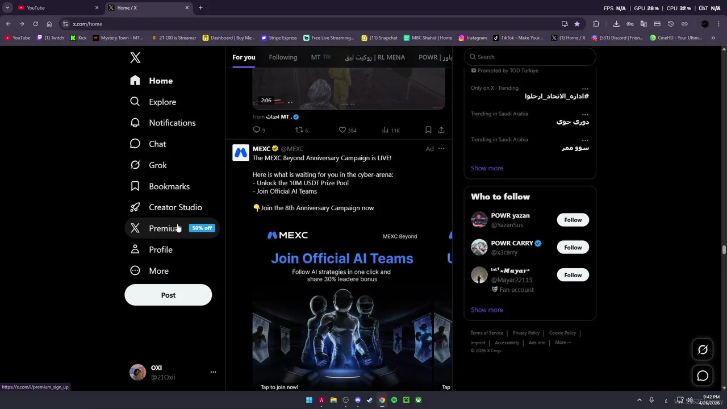Click the Post button
Image resolution: width=727 pixels, height=409 pixels.
168,295
